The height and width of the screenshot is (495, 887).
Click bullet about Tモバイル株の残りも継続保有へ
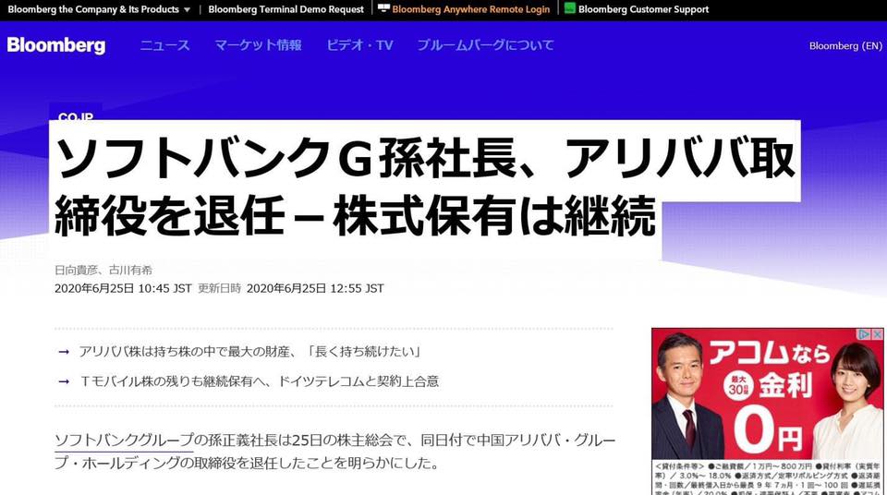pyautogui.click(x=259, y=381)
